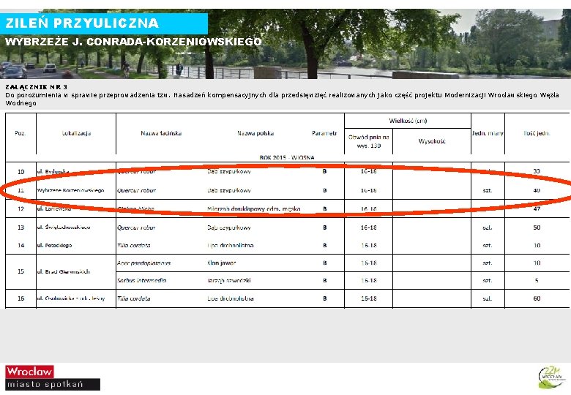Image resolution: width=571 pixels, height=395 pixels.
Task: Click the 'Nazwa polska' column header
Action: [255, 133]
